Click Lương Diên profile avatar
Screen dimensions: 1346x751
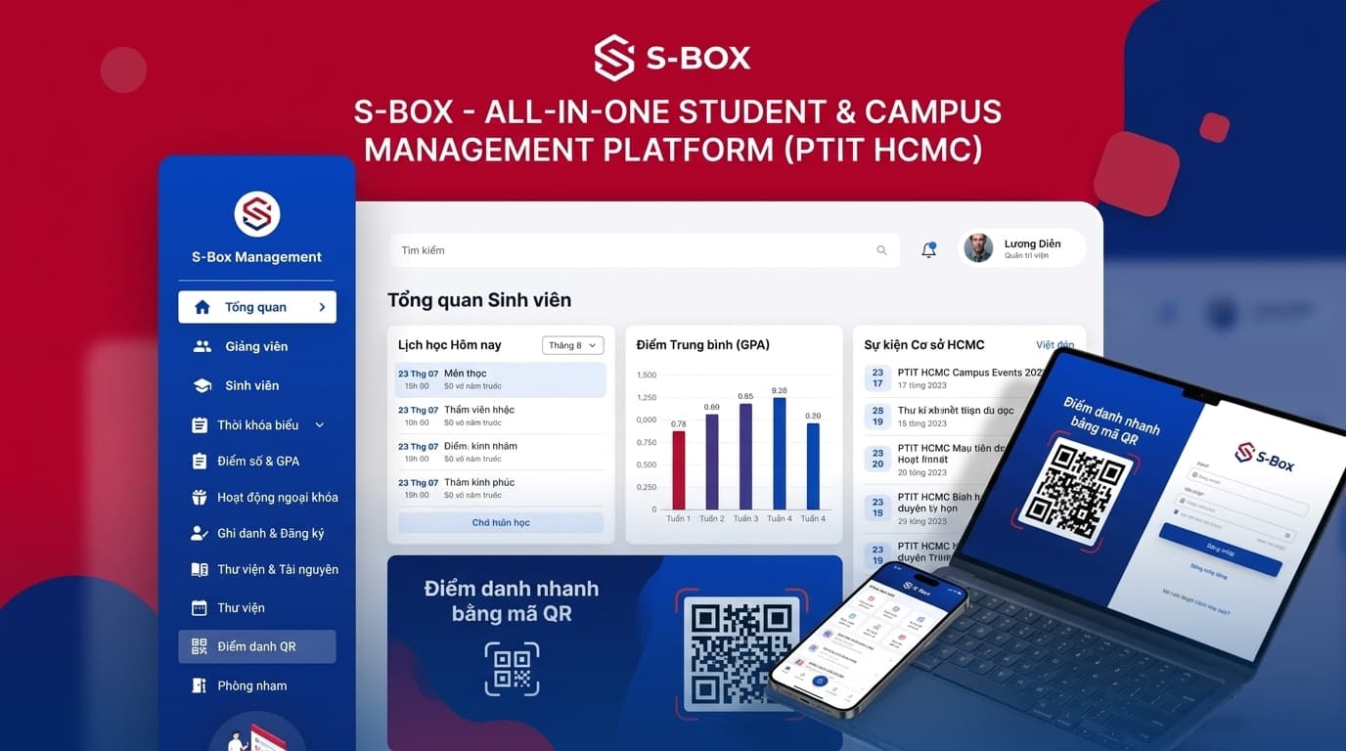(978, 248)
